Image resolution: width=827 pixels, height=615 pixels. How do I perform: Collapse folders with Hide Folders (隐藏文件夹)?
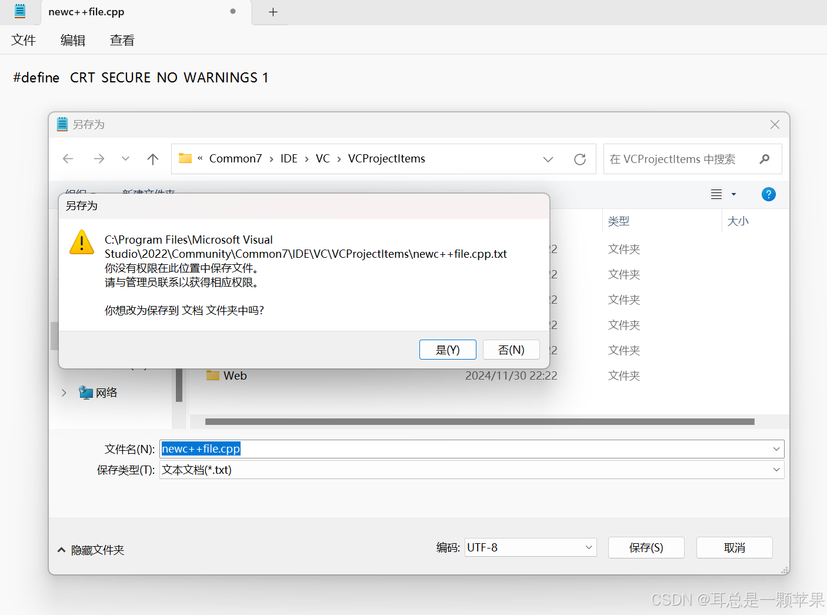pos(91,550)
